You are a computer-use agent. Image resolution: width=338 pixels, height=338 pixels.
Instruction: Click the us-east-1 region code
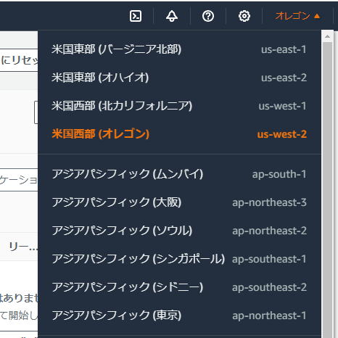click(x=284, y=49)
